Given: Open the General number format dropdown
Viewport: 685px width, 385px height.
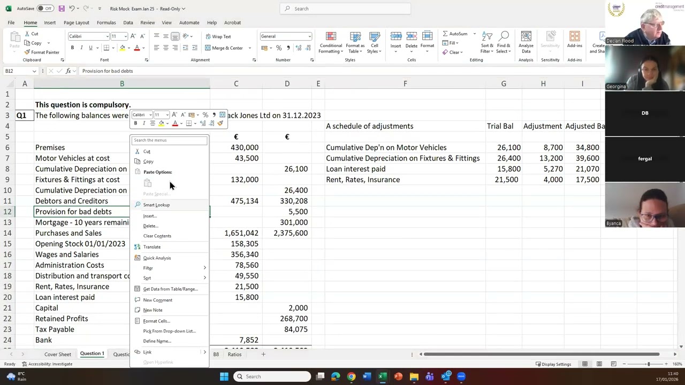Looking at the screenshot, I should [309, 36].
